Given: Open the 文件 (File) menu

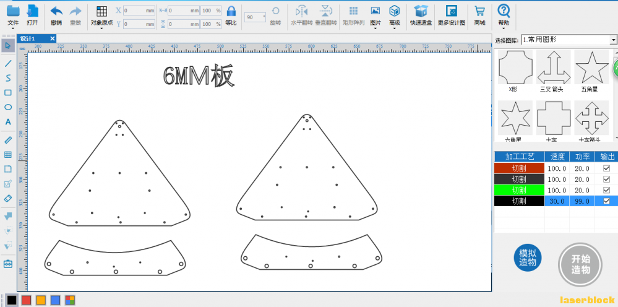Looking at the screenshot, I should click(14, 15).
